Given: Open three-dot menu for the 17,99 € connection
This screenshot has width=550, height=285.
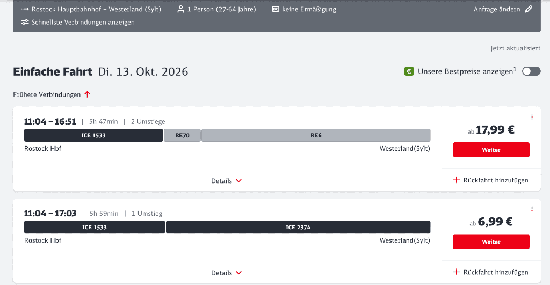Looking at the screenshot, I should [532, 117].
